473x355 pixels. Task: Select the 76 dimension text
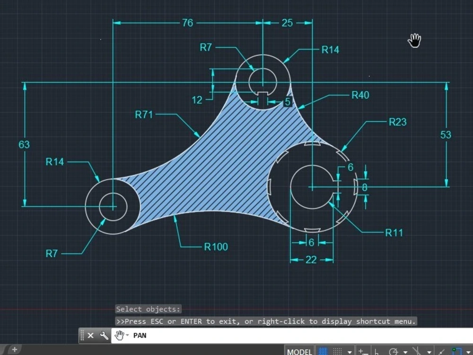[187, 23]
